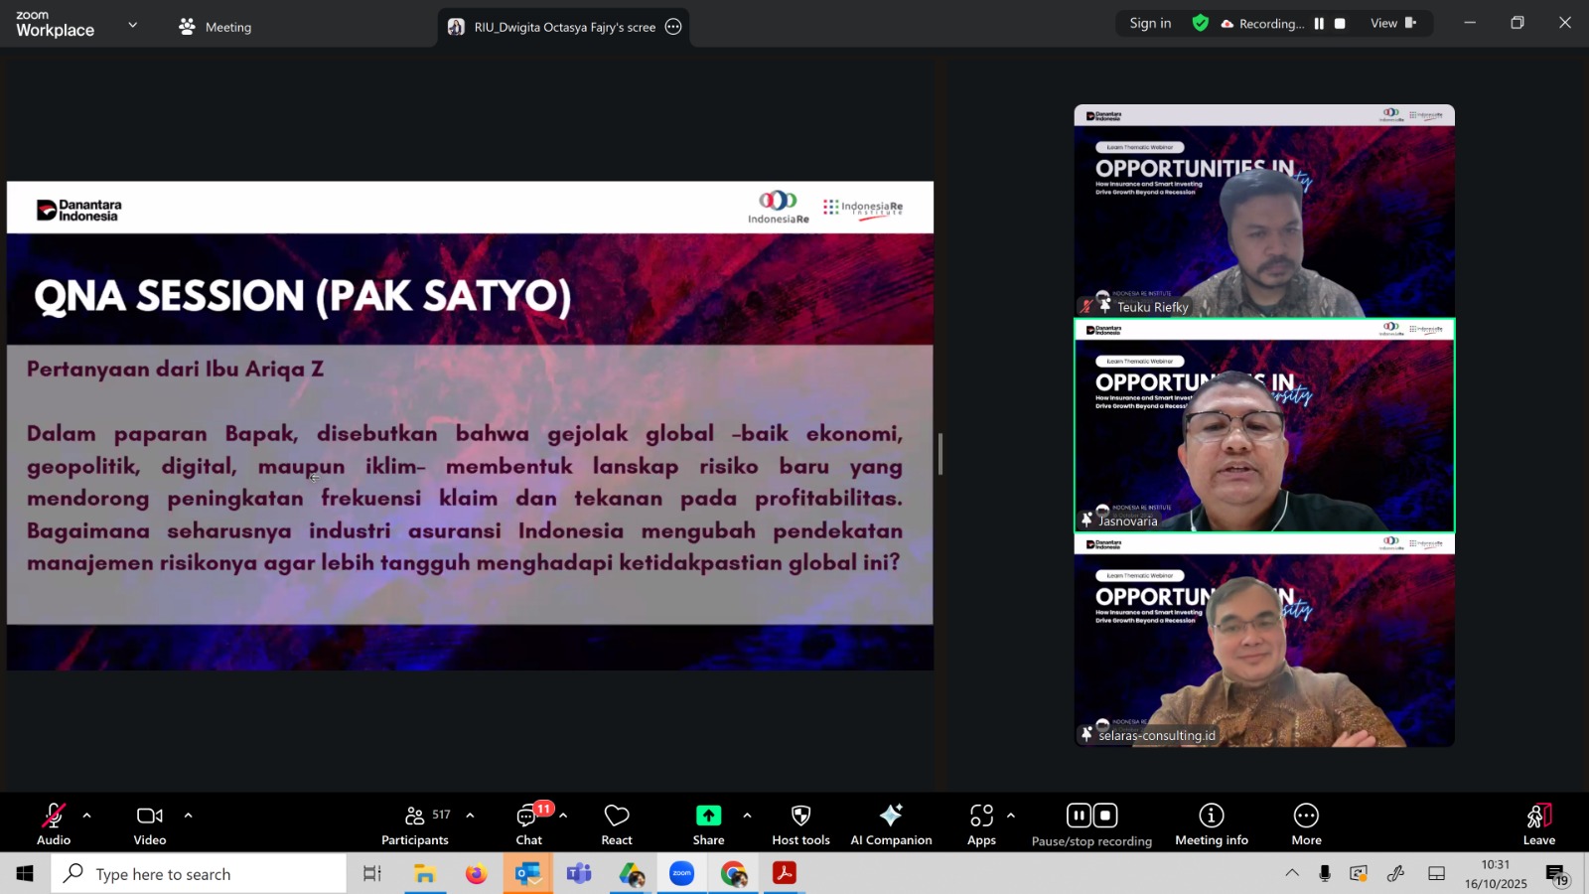Click the Windows taskbar search box
Screen dimensions: 1589x894
(199, 874)
